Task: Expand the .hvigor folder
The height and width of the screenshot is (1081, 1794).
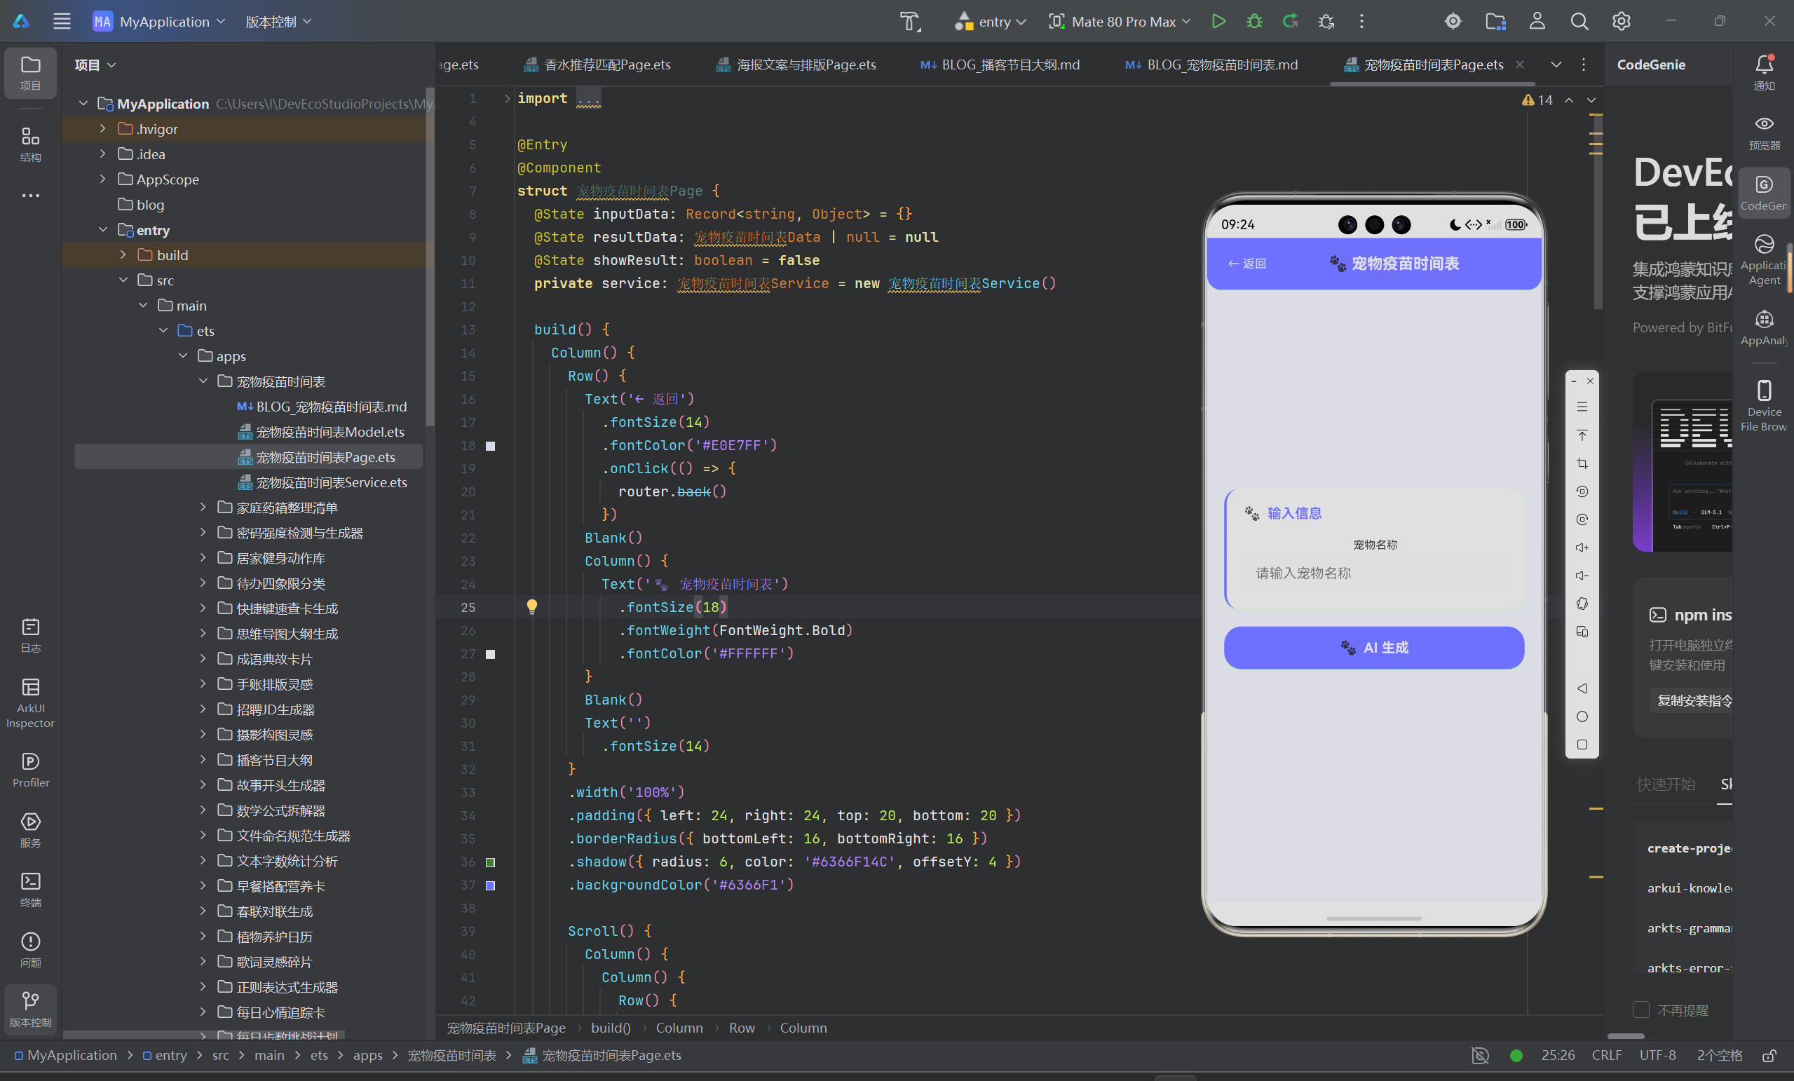Action: click(x=102, y=129)
